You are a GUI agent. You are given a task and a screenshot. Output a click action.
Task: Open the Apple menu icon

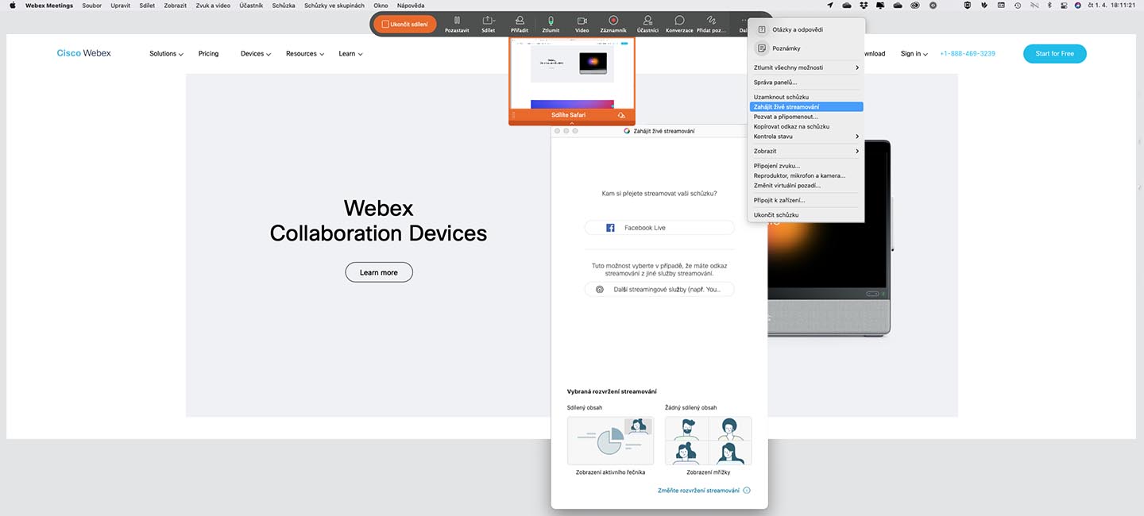pos(13,5)
